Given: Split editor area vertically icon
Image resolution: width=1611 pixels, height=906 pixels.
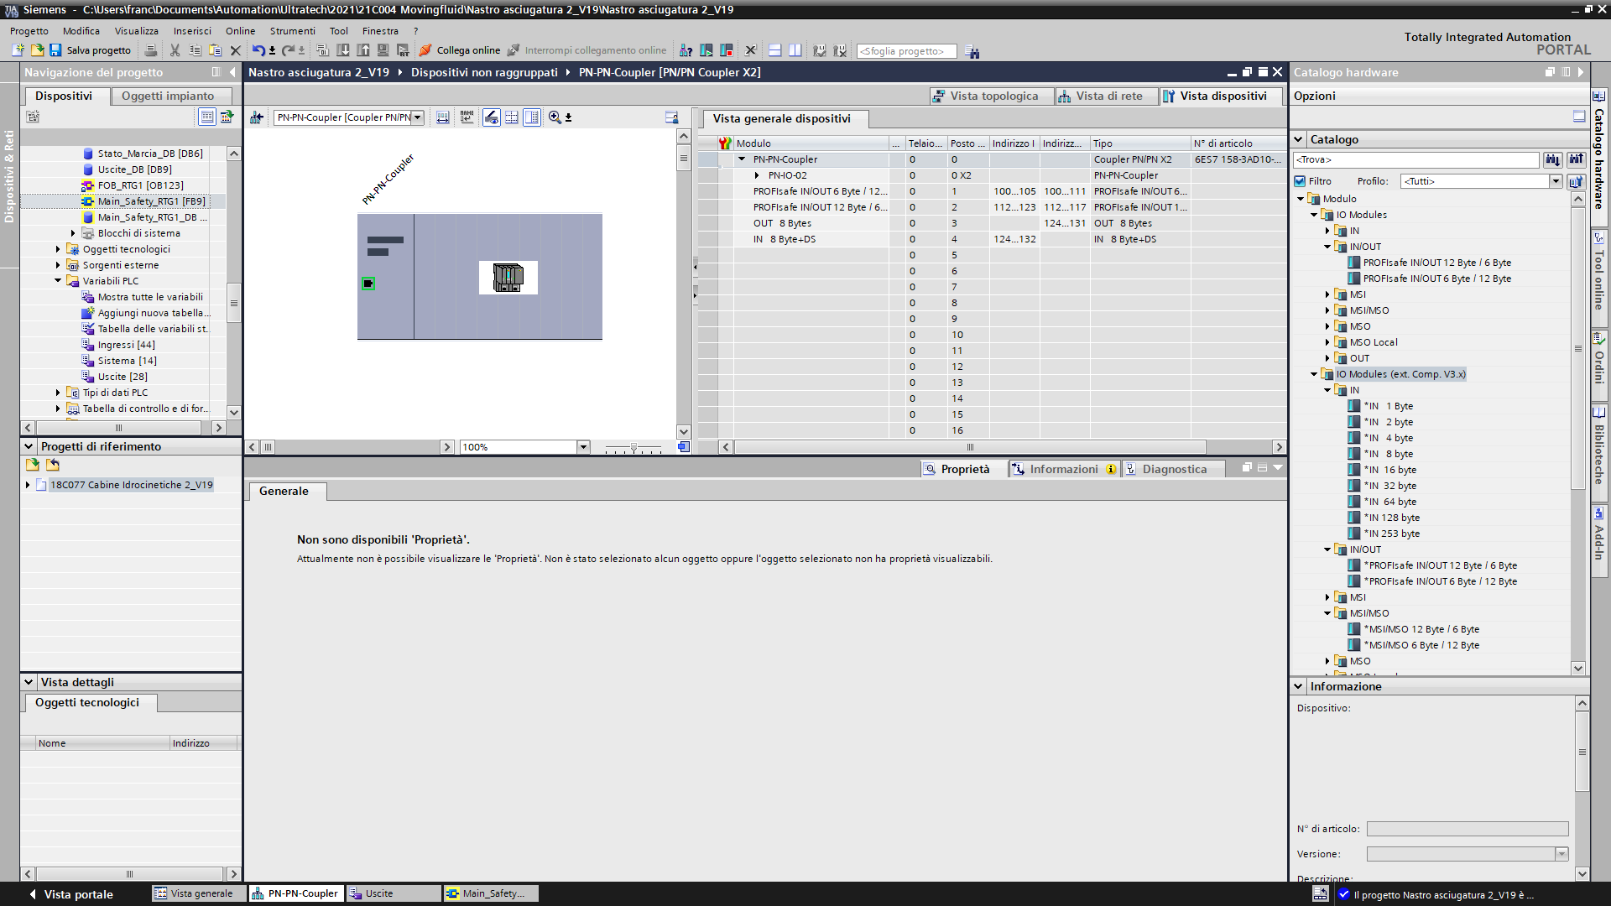Looking at the screenshot, I should click(x=795, y=50).
